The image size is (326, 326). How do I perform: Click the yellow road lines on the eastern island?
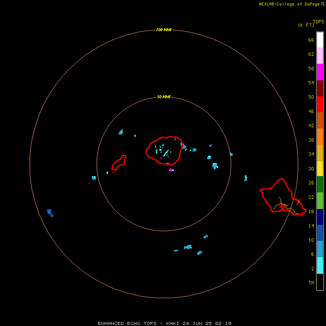287,206
